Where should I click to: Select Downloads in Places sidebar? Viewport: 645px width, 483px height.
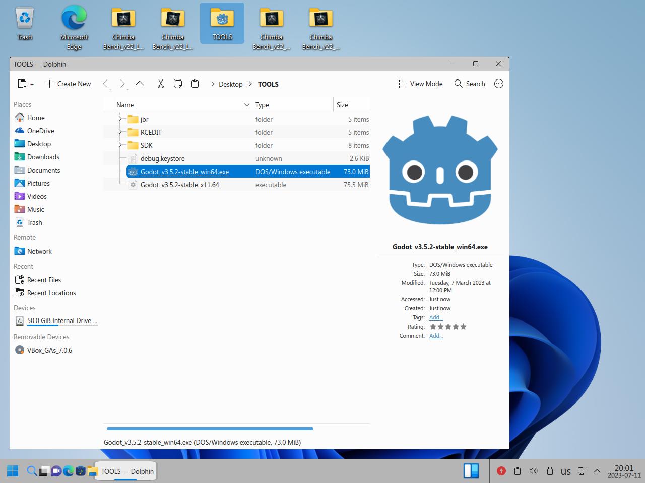[43, 157]
